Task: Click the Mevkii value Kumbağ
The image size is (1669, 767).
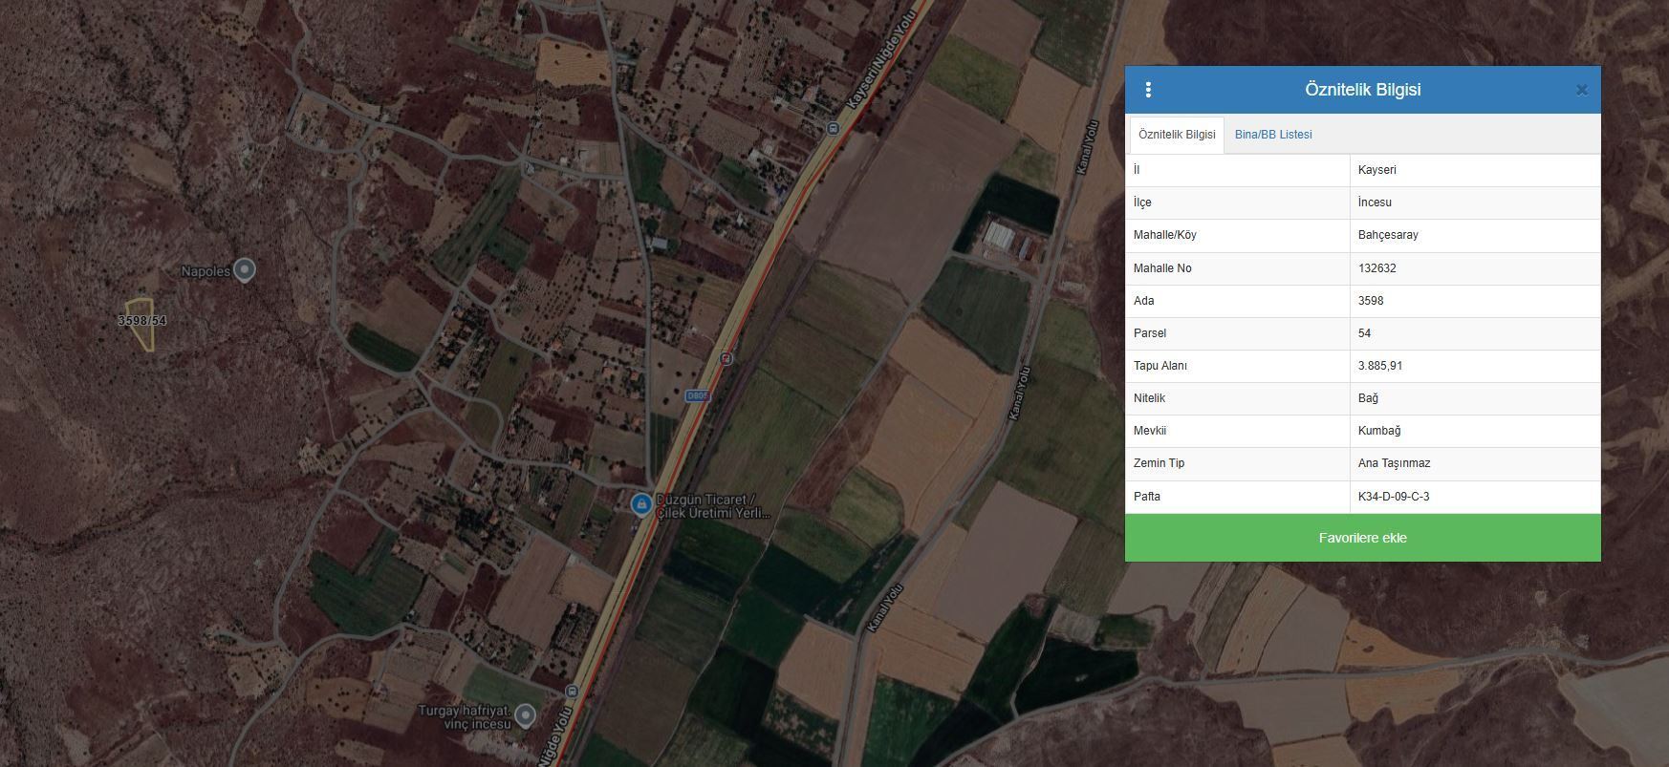Action: [1379, 431]
